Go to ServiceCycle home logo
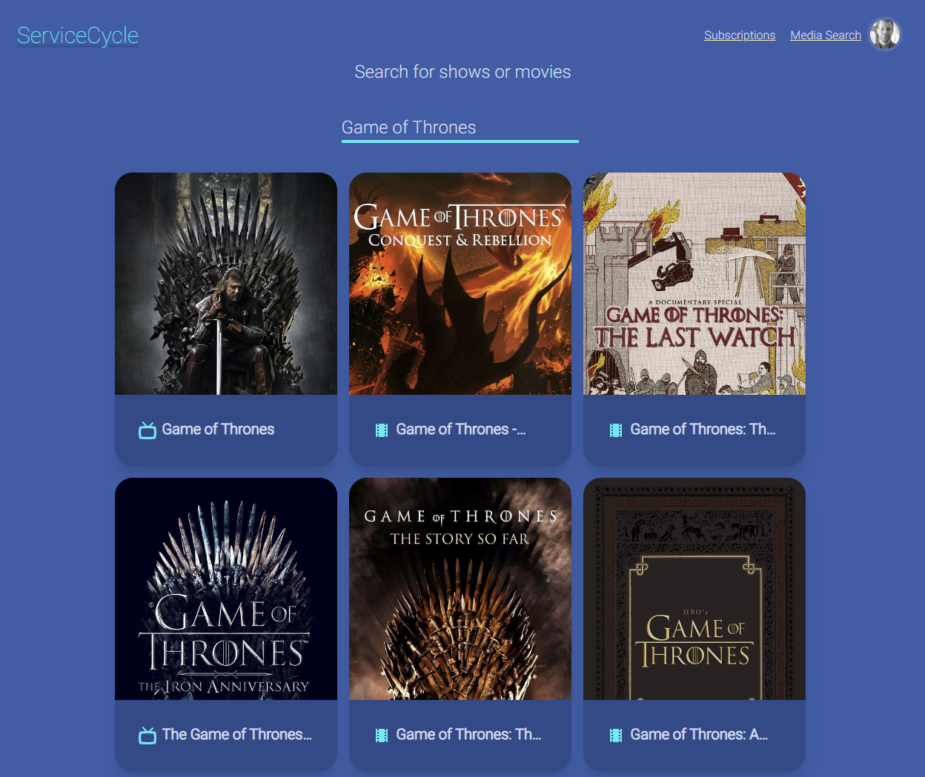Viewport: 925px width, 777px height. tap(78, 36)
